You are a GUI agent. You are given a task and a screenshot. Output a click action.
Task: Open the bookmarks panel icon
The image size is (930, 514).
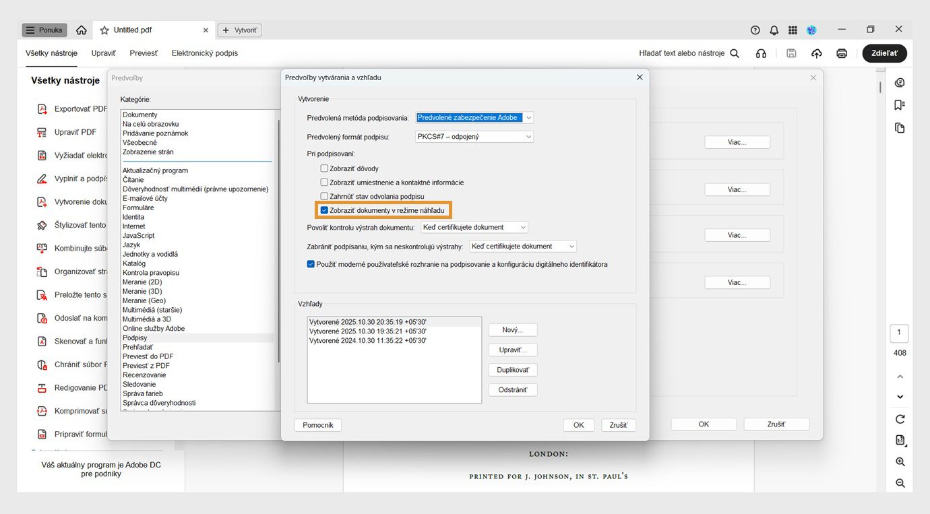(x=900, y=105)
